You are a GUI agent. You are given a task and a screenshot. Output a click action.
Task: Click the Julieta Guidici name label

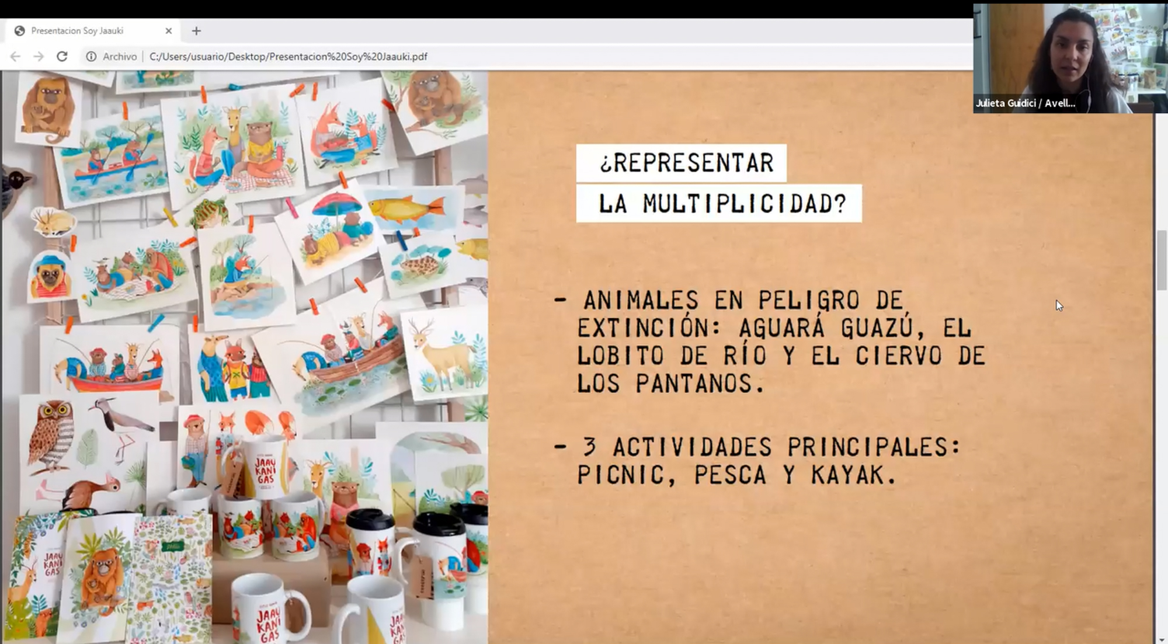pos(1025,103)
